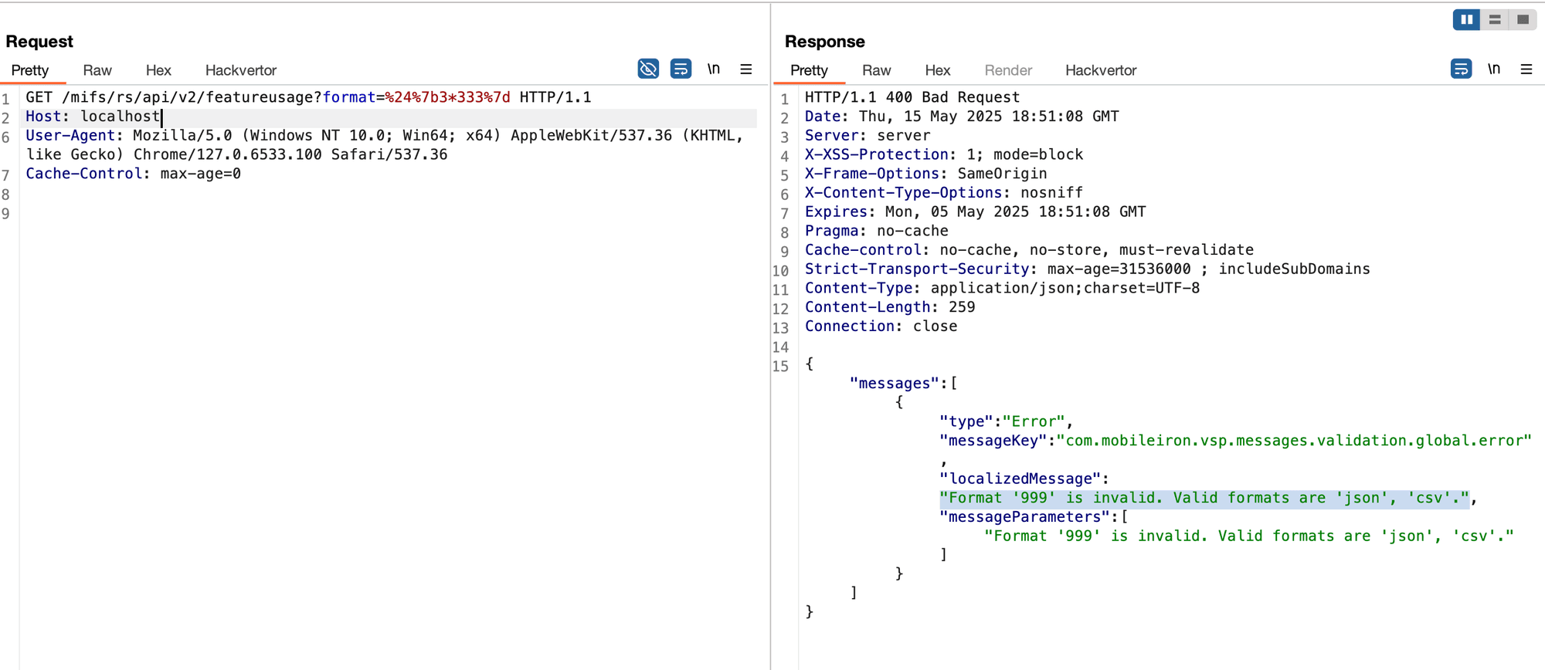The image size is (1545, 670).
Task: Toggle word wrap icon in Request panel
Action: (681, 69)
